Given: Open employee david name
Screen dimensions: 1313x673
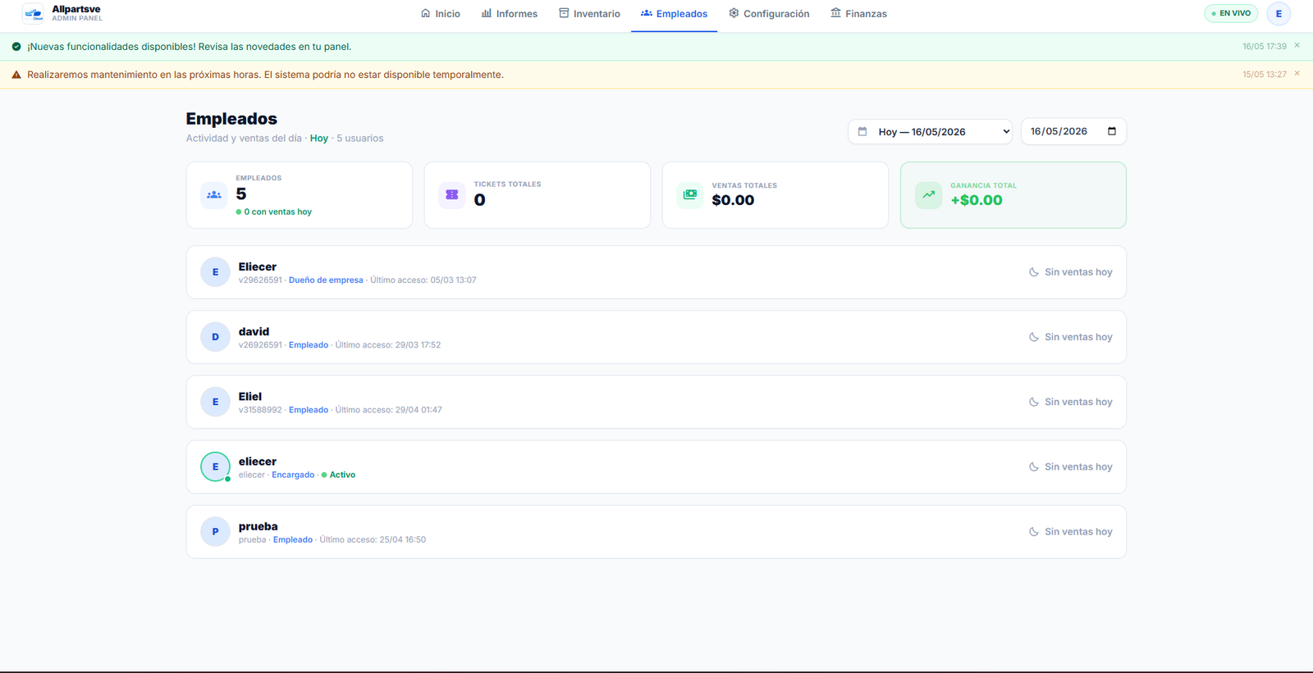Looking at the screenshot, I should [254, 331].
